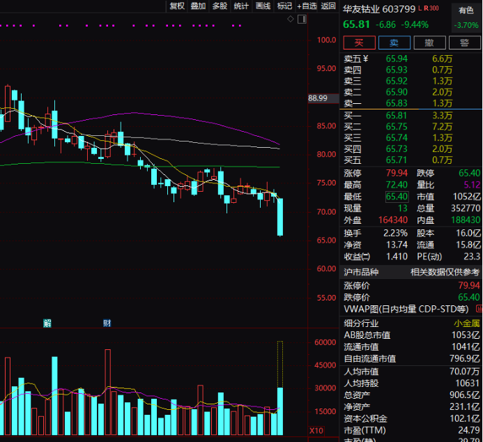Click the 撤 cancel order button
The height and width of the screenshot is (442, 483).
click(x=429, y=43)
